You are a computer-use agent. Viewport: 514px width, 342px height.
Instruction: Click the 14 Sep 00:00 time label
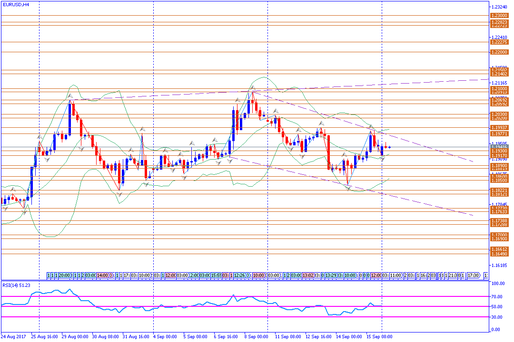tap(349, 336)
